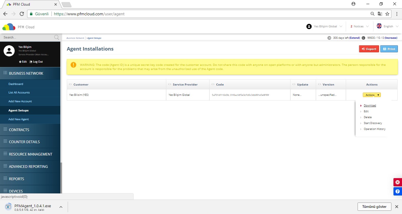
Task: Expand the CONTRACTS section
Action: coord(30,130)
